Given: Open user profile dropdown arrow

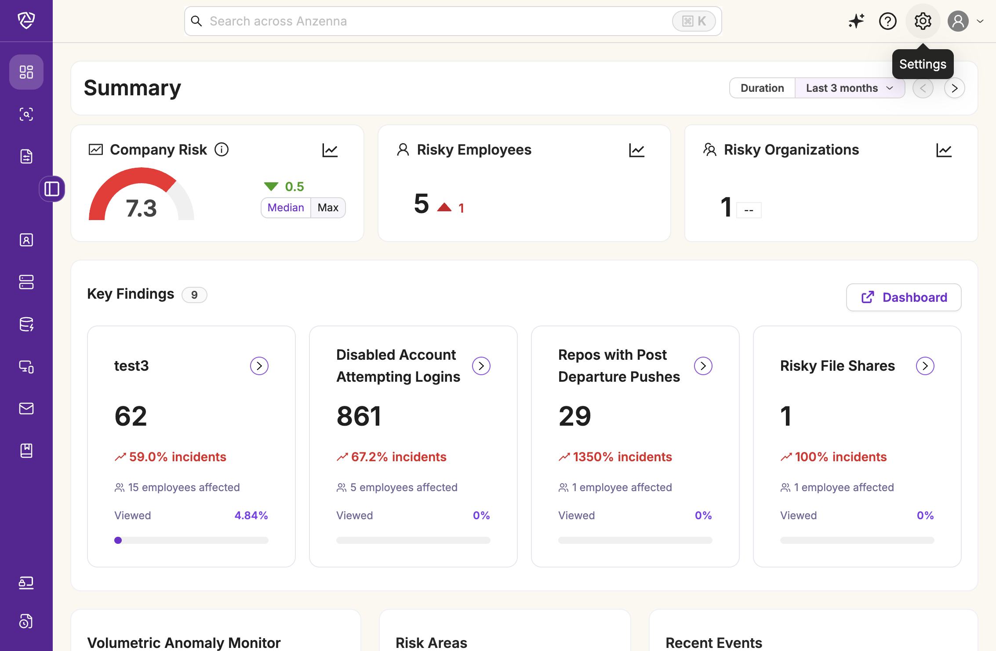Looking at the screenshot, I should (x=980, y=21).
